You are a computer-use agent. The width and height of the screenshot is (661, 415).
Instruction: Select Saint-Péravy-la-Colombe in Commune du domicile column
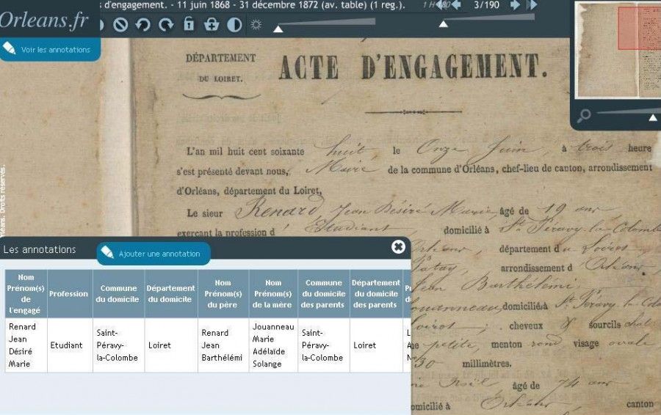click(x=118, y=345)
